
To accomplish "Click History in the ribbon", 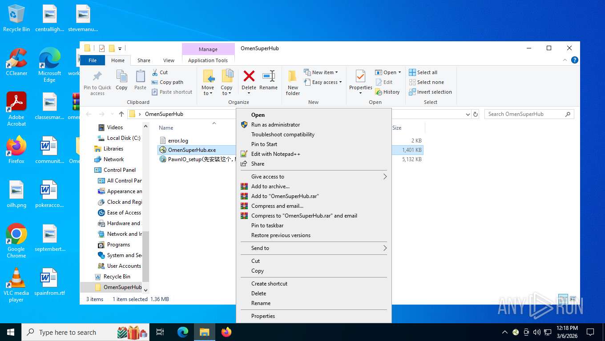I will point(387,92).
